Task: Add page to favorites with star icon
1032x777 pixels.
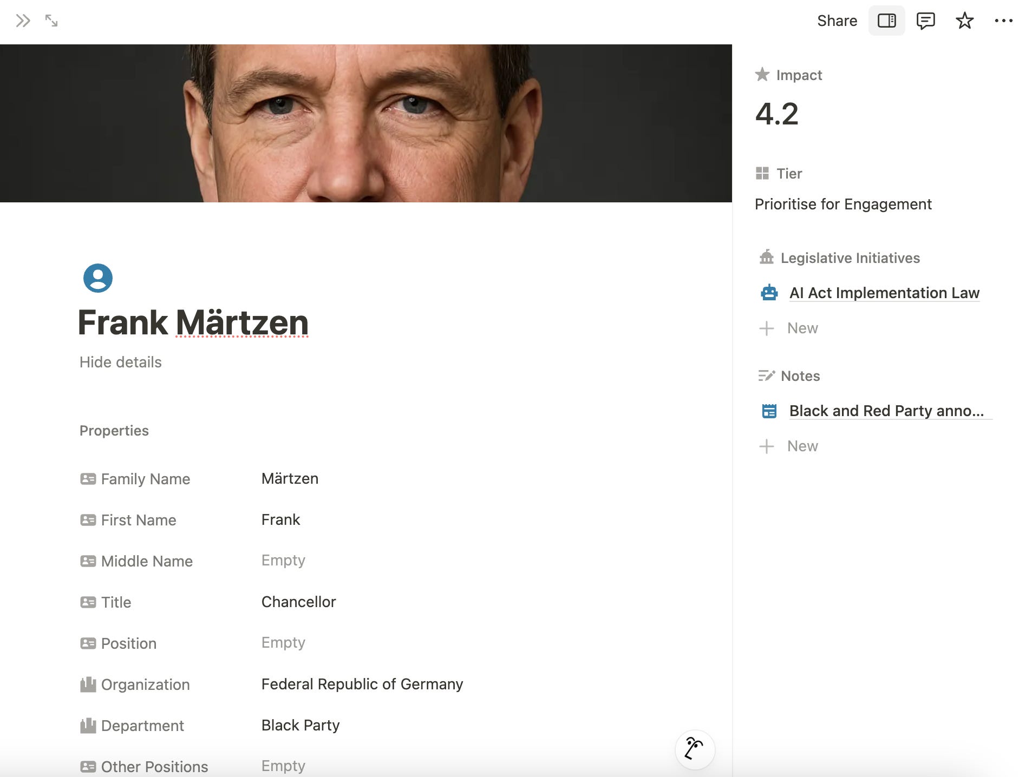Action: [965, 21]
